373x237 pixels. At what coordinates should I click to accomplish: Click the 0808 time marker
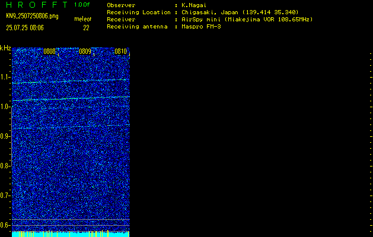coord(49,52)
